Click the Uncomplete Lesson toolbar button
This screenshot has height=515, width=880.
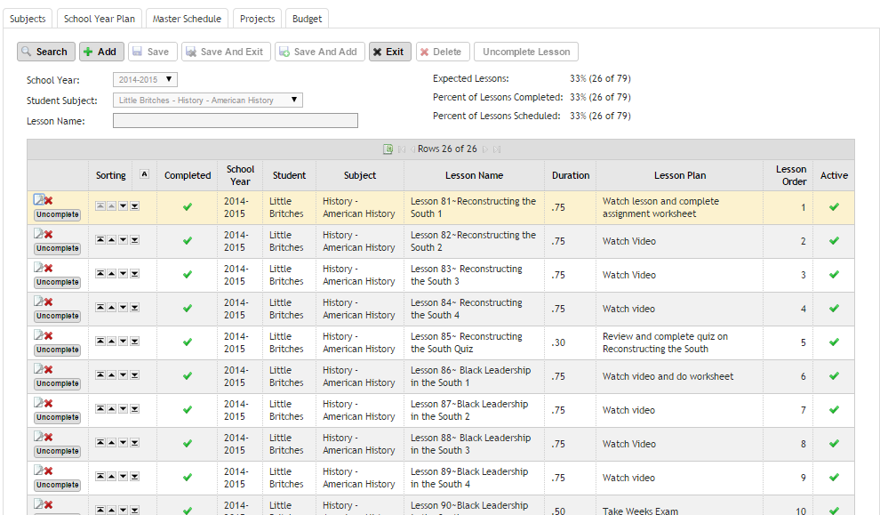click(x=526, y=52)
